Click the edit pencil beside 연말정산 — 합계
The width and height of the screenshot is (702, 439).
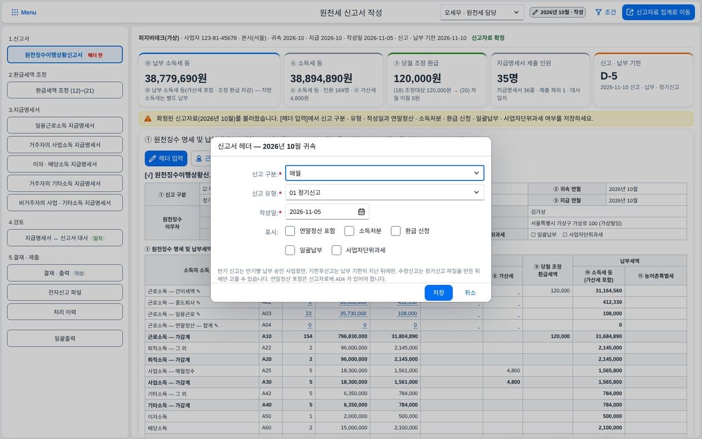pyautogui.click(x=216, y=325)
